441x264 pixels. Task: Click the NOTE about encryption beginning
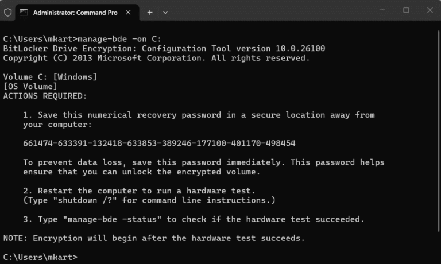pyautogui.click(x=154, y=238)
